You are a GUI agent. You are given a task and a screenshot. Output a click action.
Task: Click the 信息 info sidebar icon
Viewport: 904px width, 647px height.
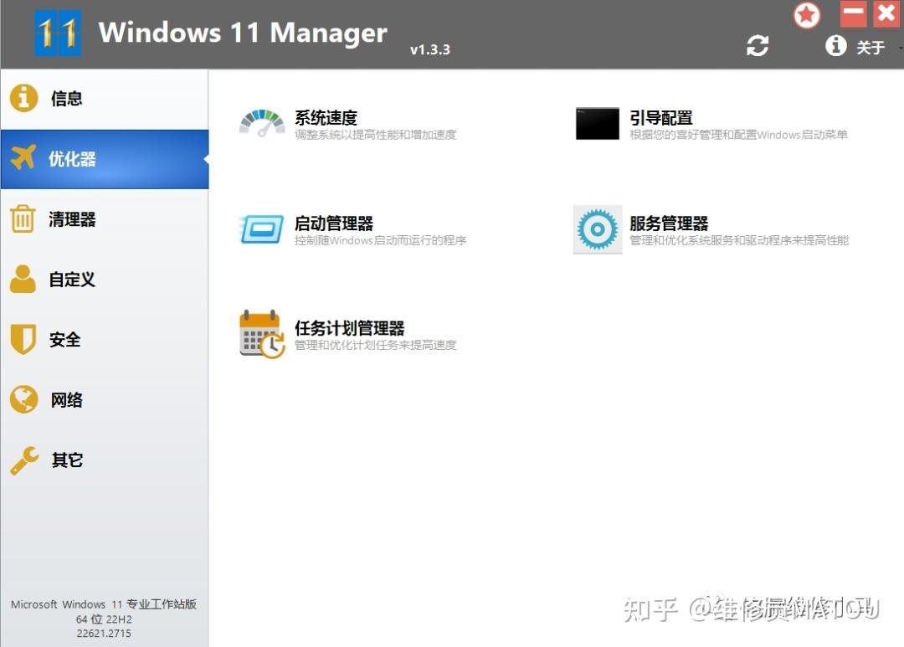pos(23,98)
